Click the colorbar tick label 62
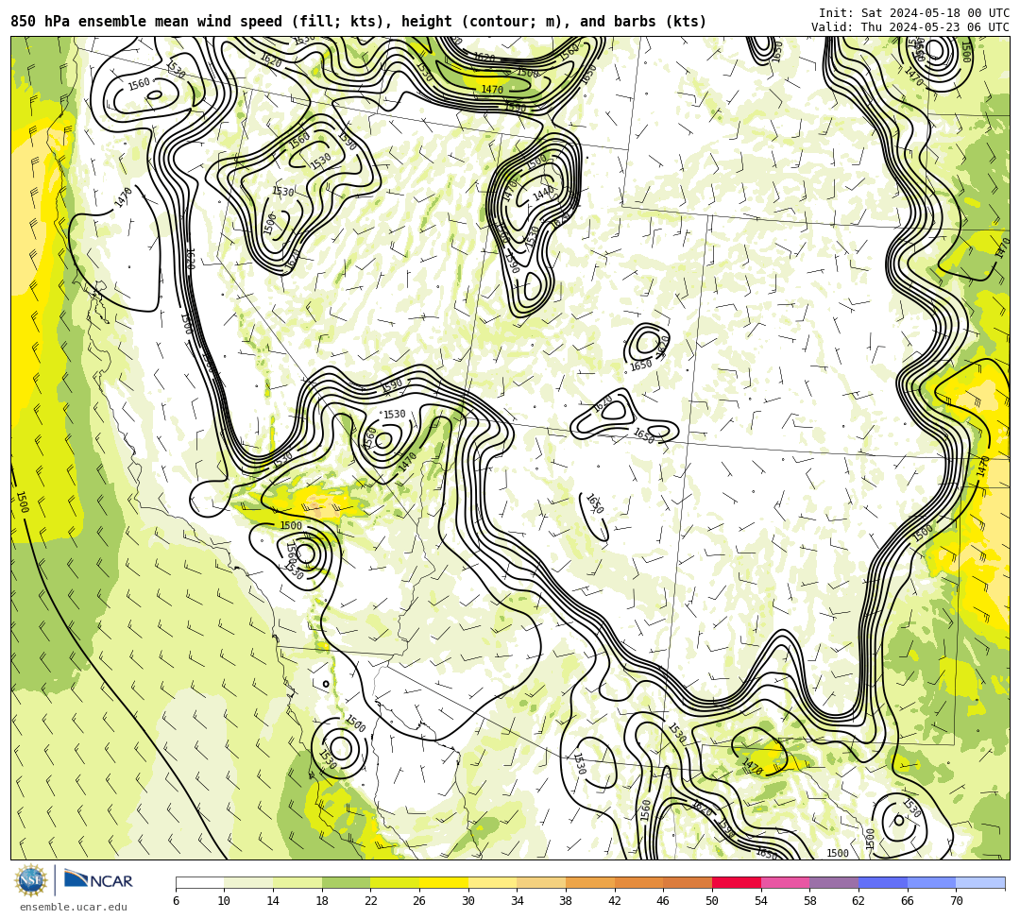Image resolution: width=1020 pixels, height=919 pixels. (x=858, y=901)
